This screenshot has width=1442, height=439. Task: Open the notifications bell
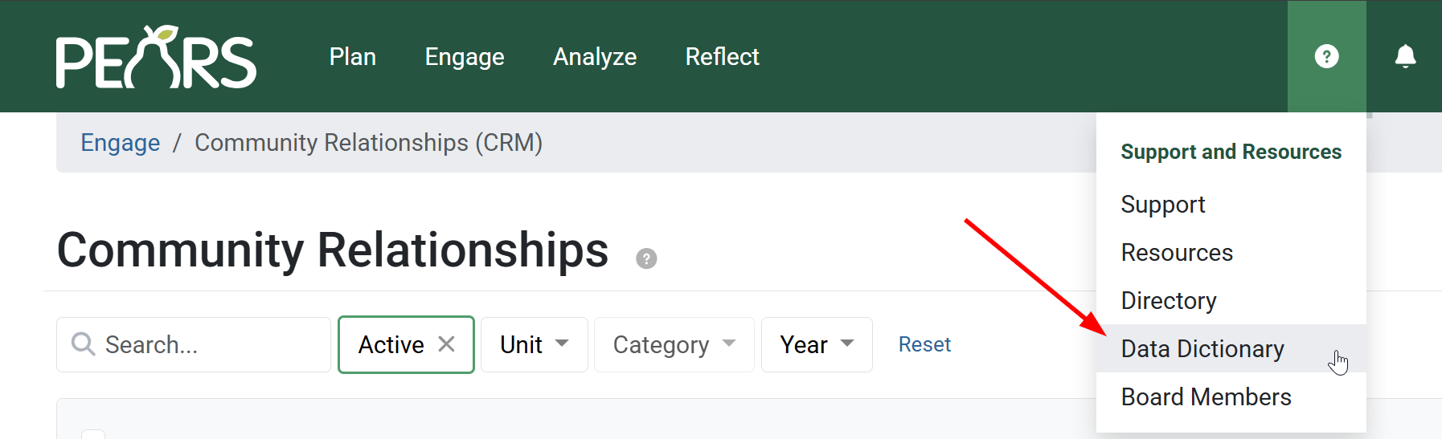coord(1405,56)
